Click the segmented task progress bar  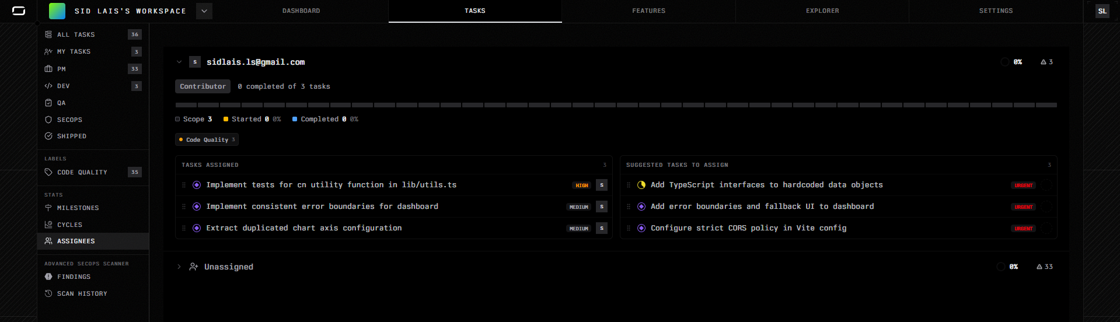click(x=616, y=105)
